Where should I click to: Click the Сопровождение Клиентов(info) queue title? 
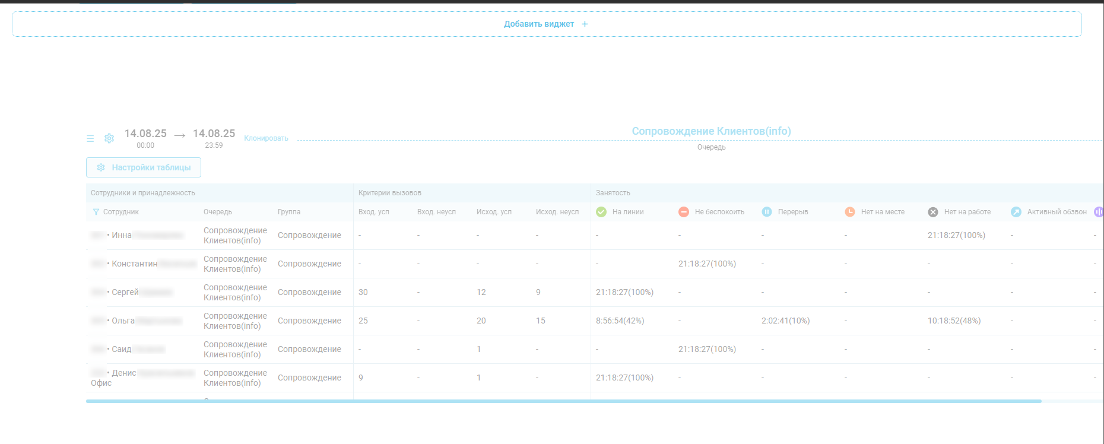click(x=711, y=131)
